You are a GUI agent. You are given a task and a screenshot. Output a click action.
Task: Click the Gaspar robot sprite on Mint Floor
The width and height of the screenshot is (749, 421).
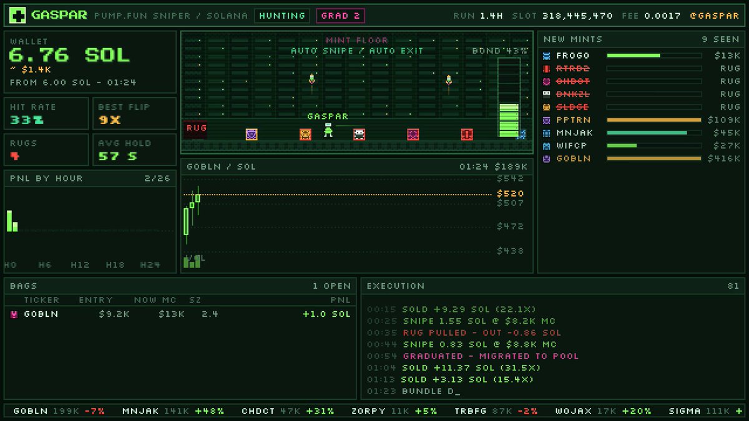coord(328,129)
